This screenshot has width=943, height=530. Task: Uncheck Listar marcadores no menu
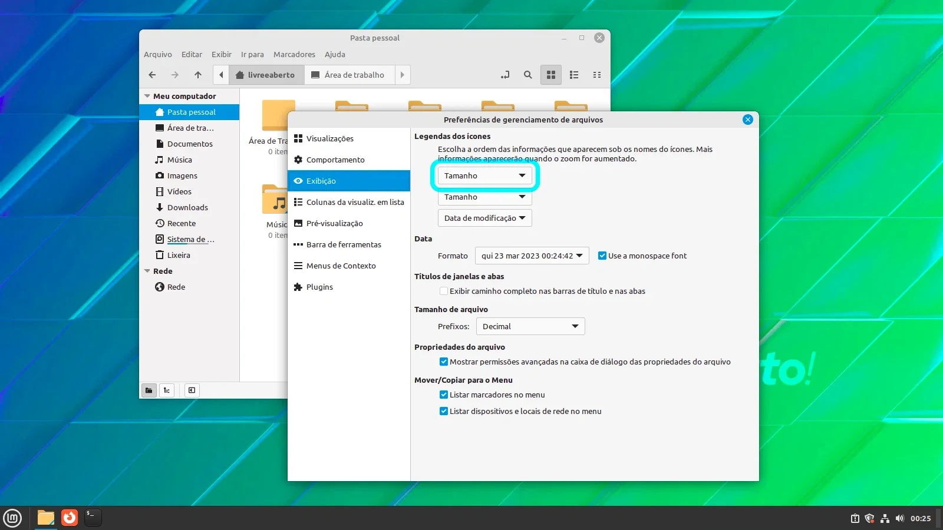click(444, 395)
